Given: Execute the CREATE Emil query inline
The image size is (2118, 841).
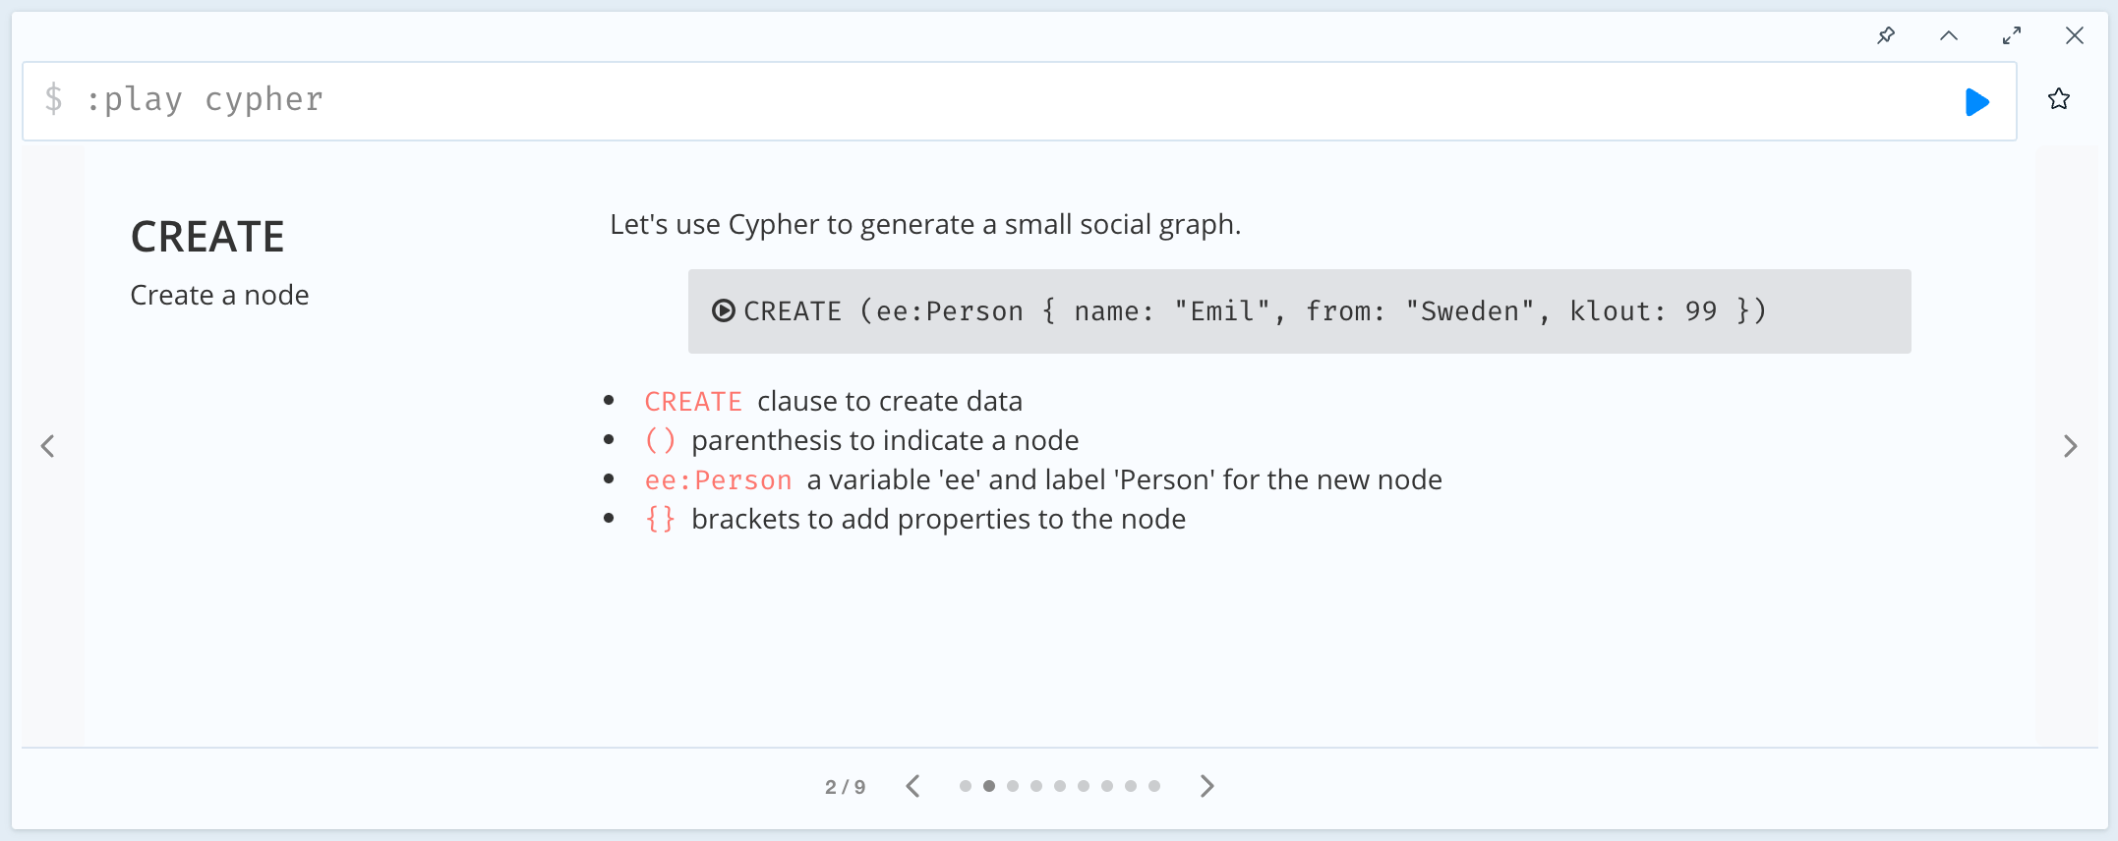Looking at the screenshot, I should [723, 310].
